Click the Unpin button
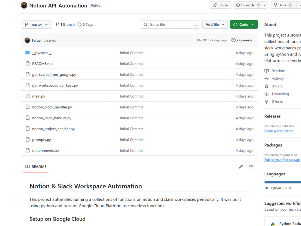 220,5
